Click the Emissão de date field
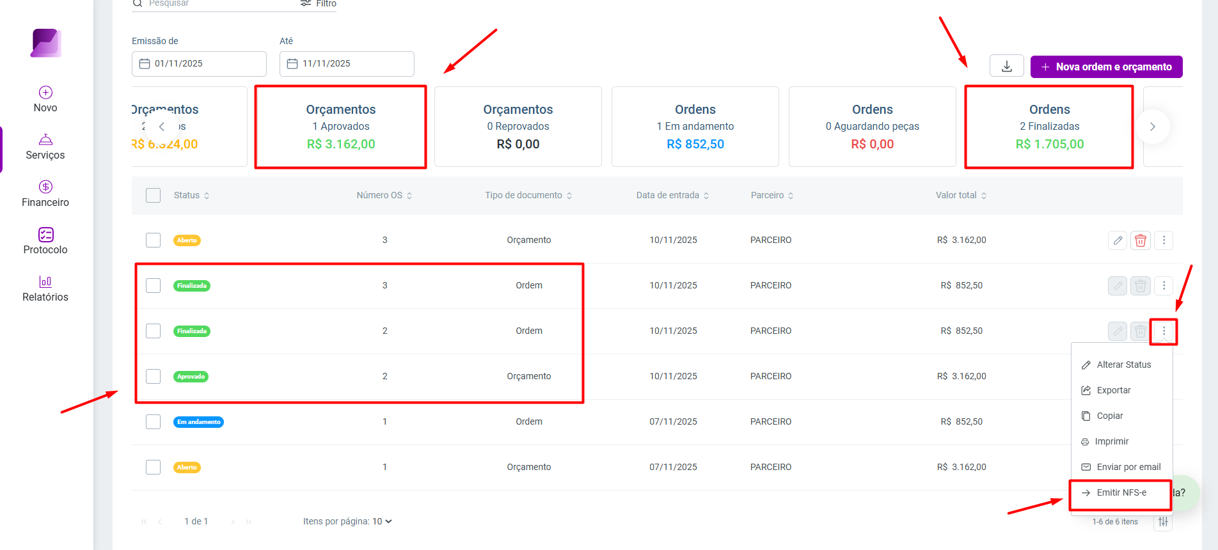 point(199,64)
